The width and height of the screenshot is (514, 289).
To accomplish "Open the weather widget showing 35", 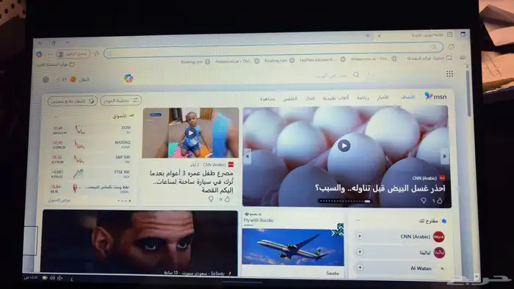I will (x=72, y=79).
